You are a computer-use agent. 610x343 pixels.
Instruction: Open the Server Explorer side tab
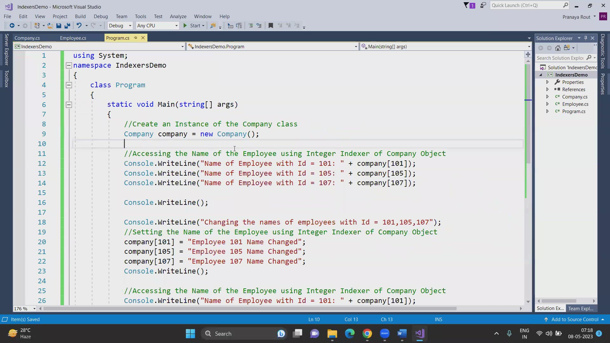[x=6, y=50]
